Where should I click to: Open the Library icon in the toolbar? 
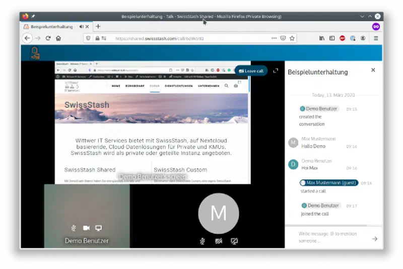pyautogui.click(x=321, y=38)
